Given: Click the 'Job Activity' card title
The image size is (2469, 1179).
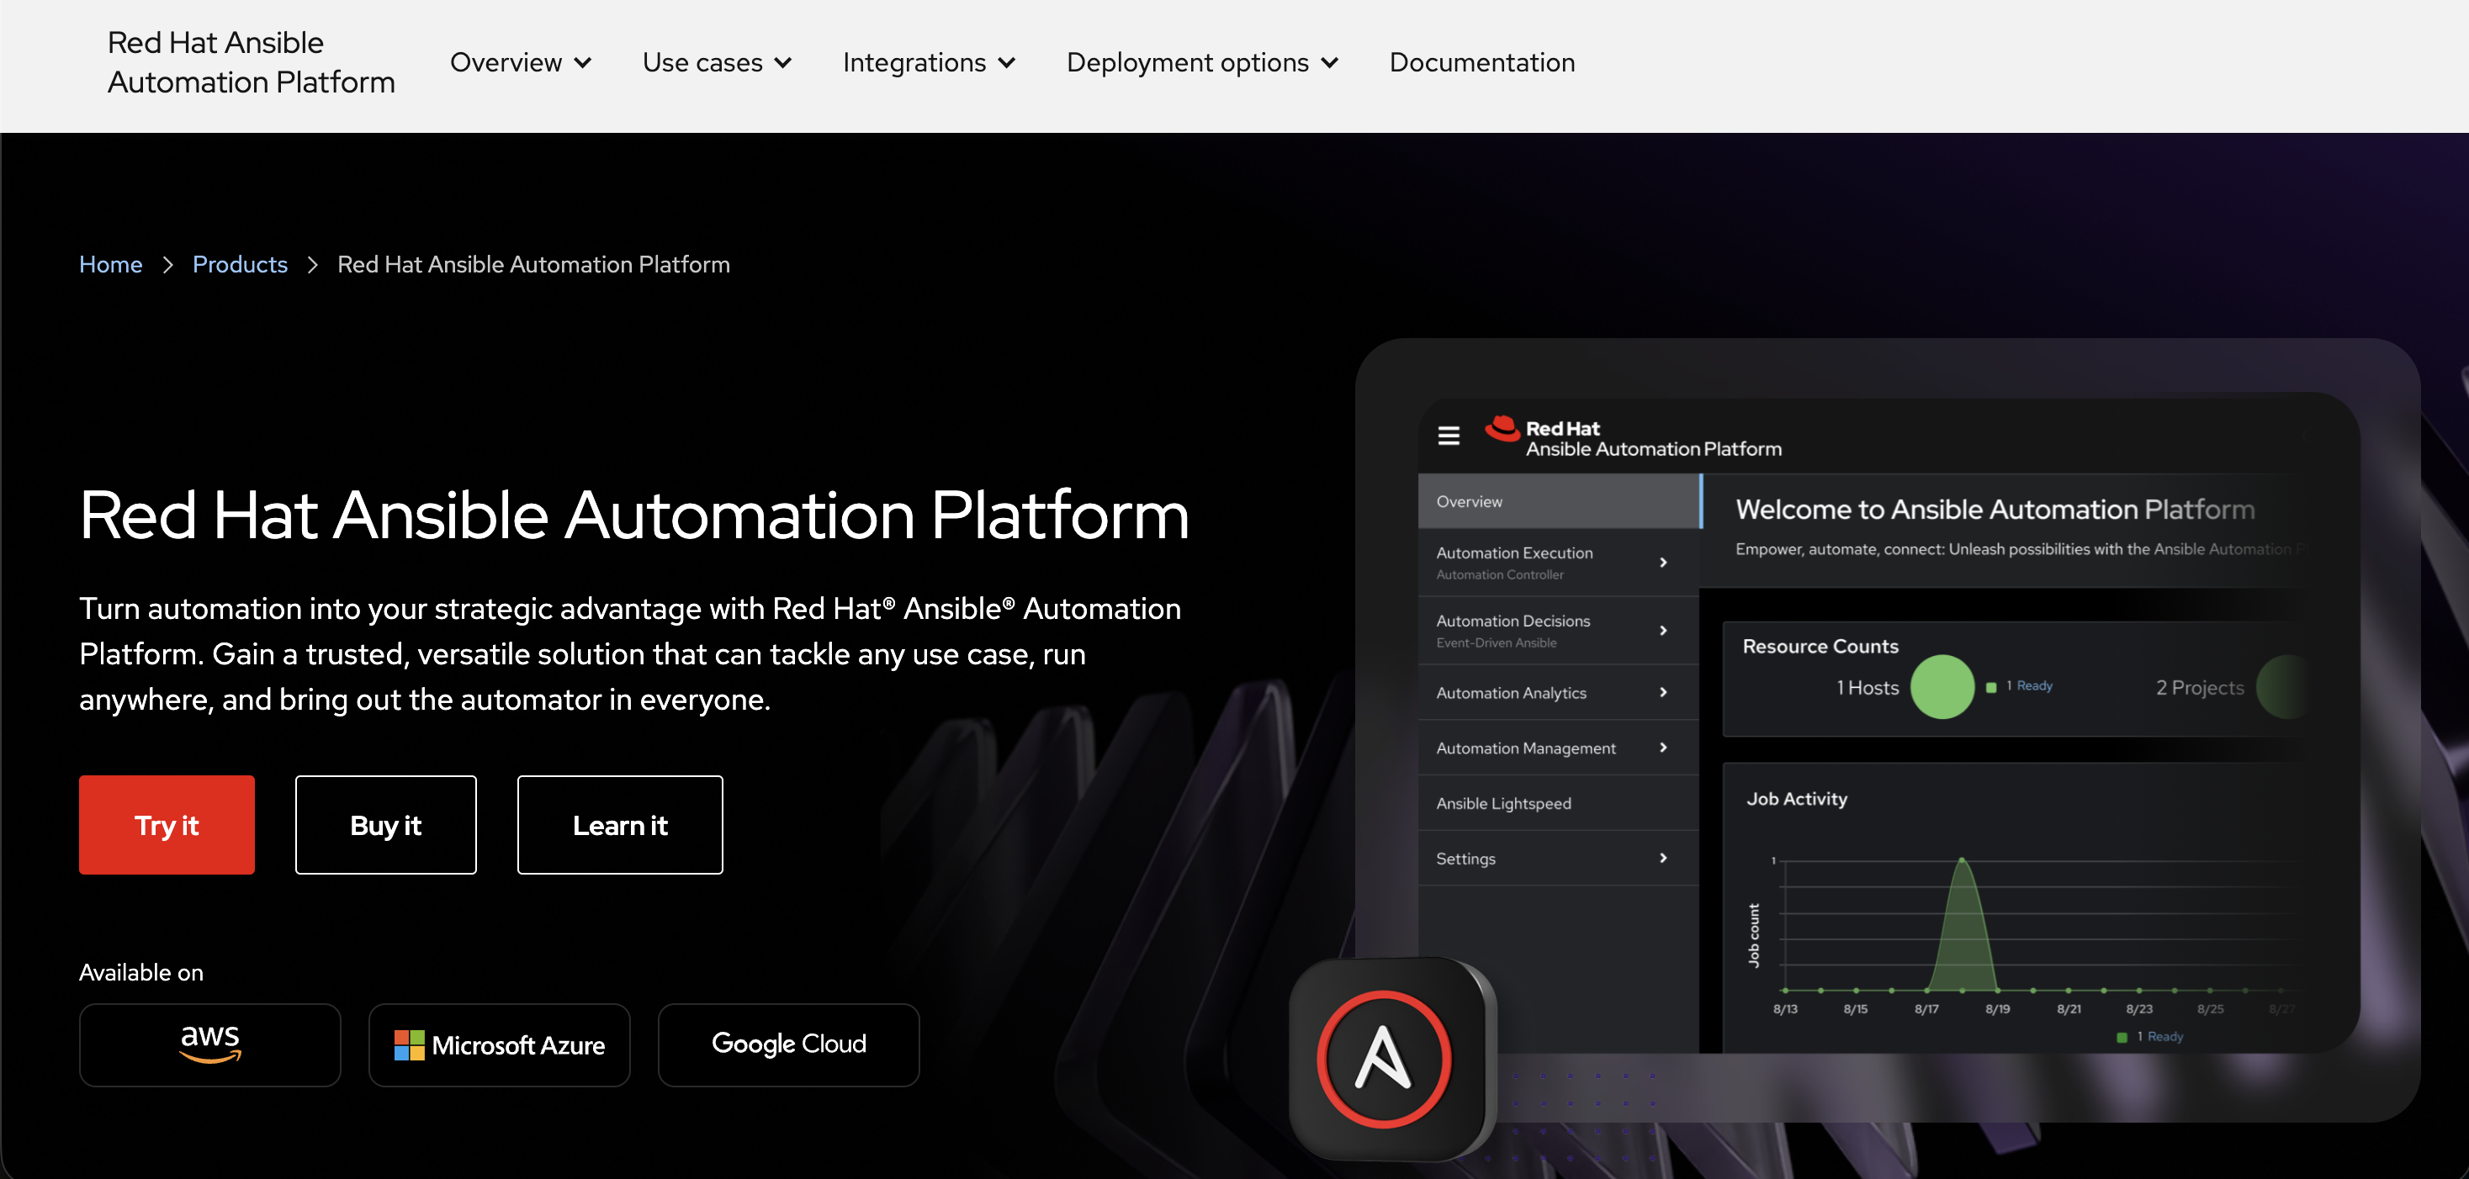Looking at the screenshot, I should (1796, 799).
